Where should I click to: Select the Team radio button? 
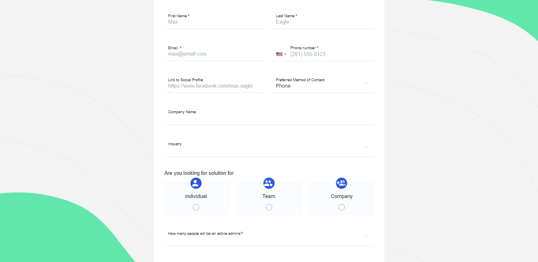269,207
